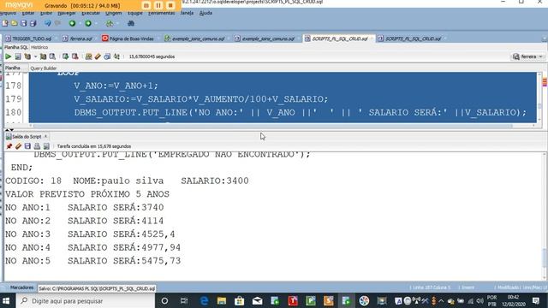548x308 pixels.
Task: Click the 'VALOR PREVISTO PRÓXIMO 5 ANOS' line
Action: [87, 194]
